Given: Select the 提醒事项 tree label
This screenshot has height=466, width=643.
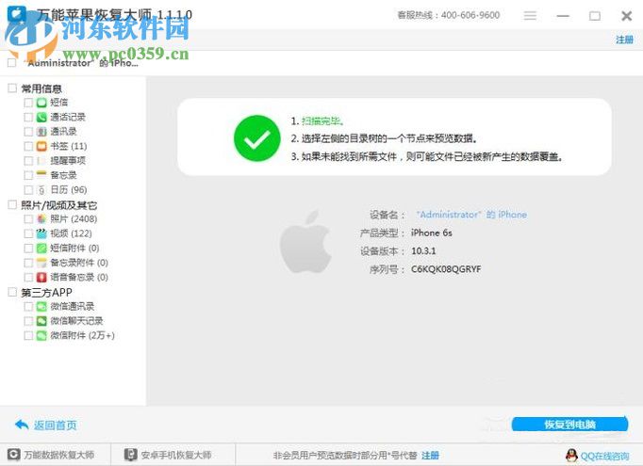Looking at the screenshot, I should pos(68,161).
